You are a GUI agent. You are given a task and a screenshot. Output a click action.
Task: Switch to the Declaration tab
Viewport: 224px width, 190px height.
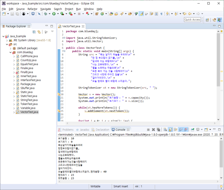pyautogui.click(x=101, y=130)
